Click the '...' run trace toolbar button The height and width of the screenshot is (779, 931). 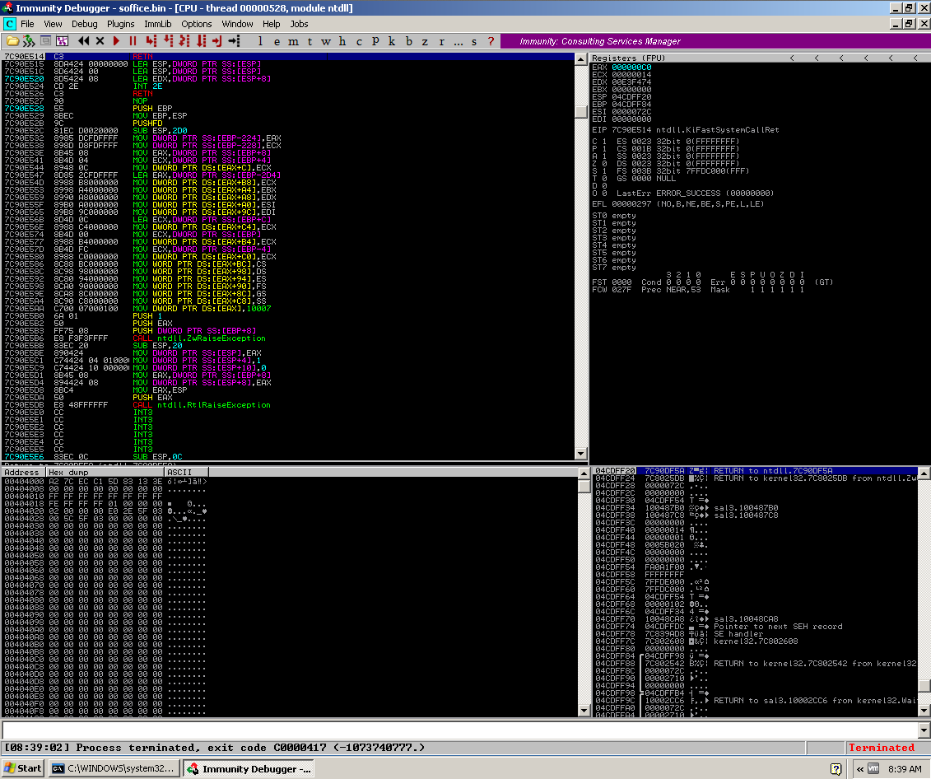pos(458,41)
